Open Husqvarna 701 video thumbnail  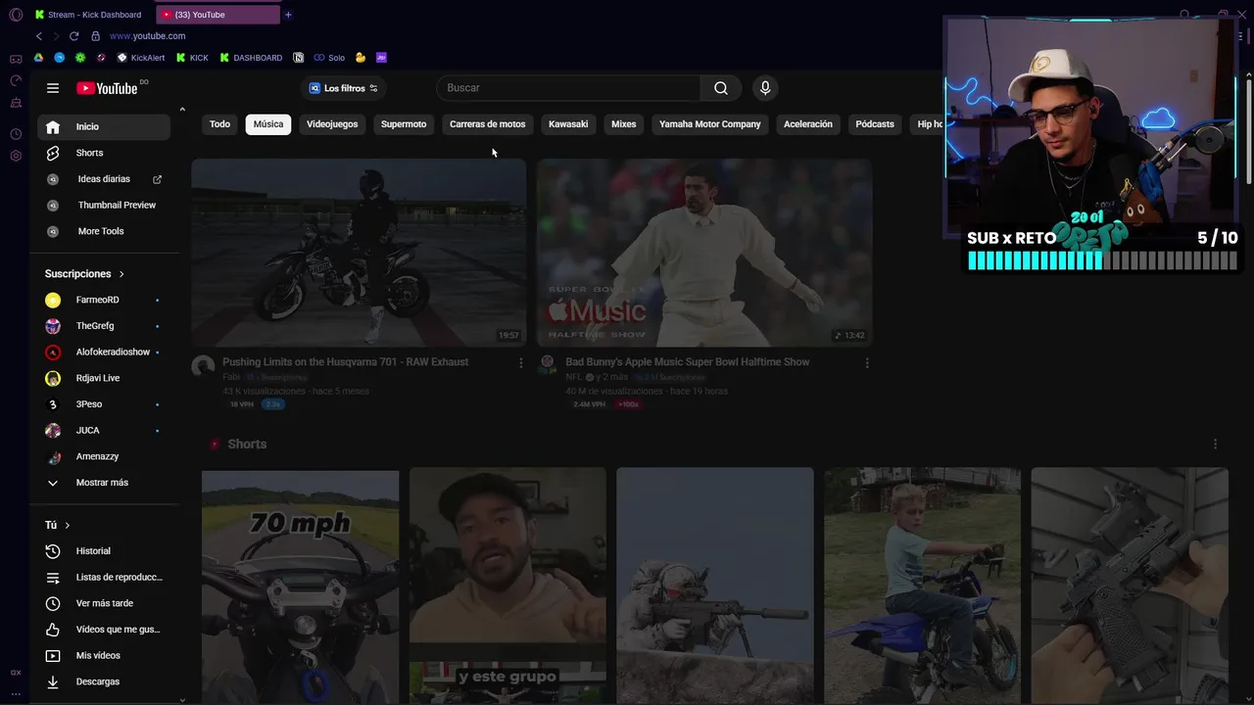pyautogui.click(x=359, y=253)
